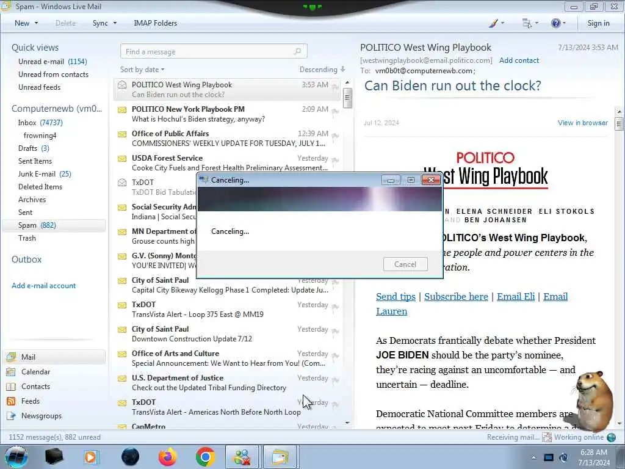This screenshot has width=625, height=469.
Task: Click the Contacts book icon
Action: pos(11,387)
